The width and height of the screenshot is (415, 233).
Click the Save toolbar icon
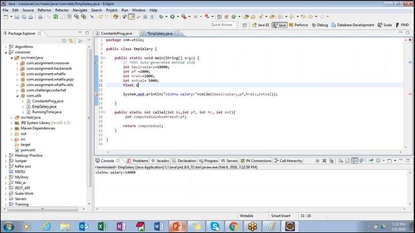(17, 17)
